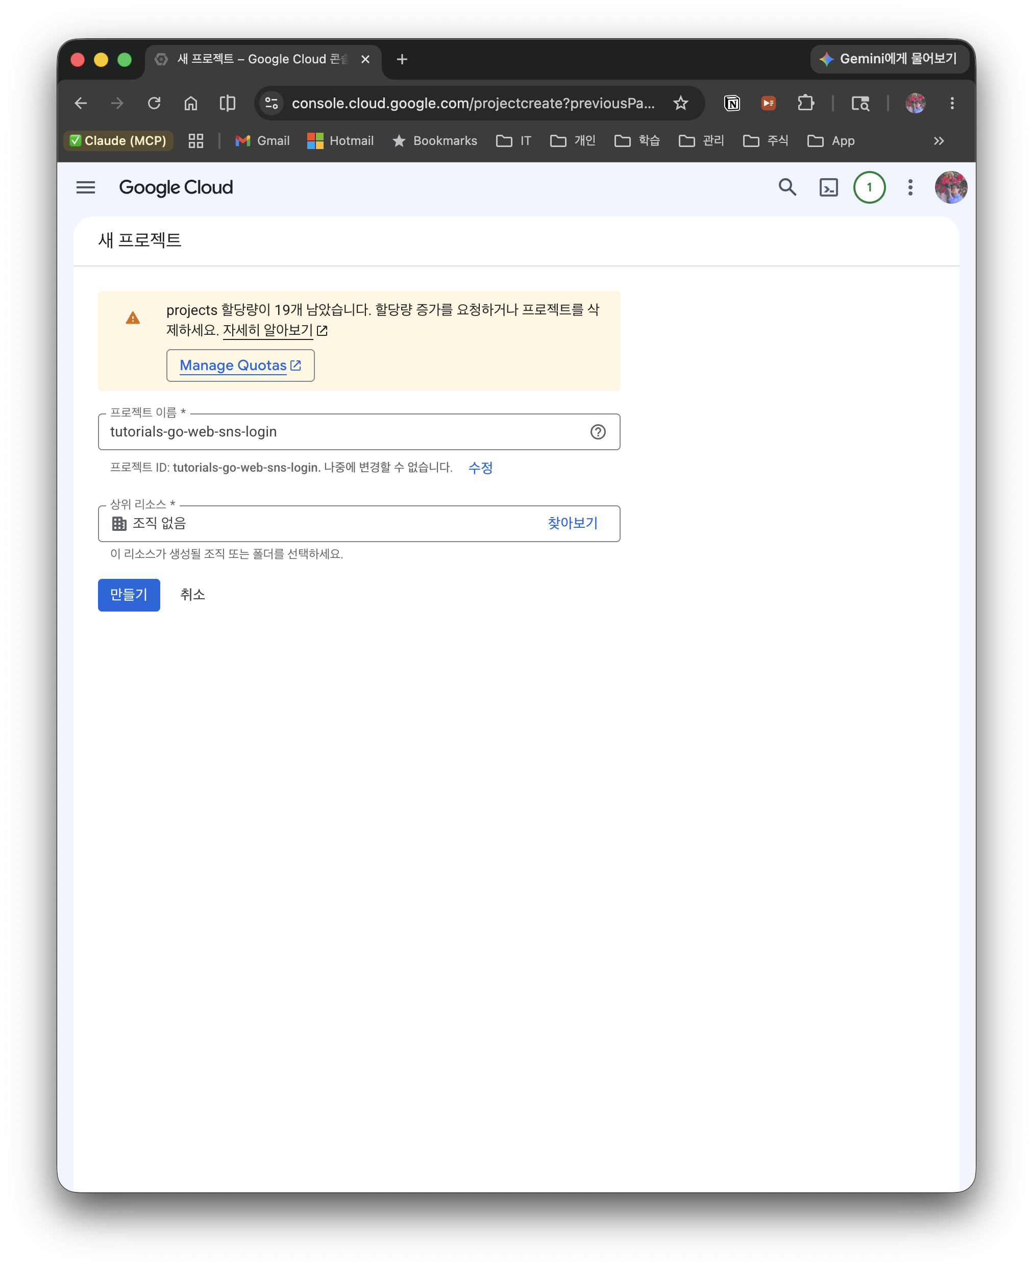This screenshot has height=1268, width=1033.
Task: Open the red presentation extension icon
Action: [x=768, y=104]
